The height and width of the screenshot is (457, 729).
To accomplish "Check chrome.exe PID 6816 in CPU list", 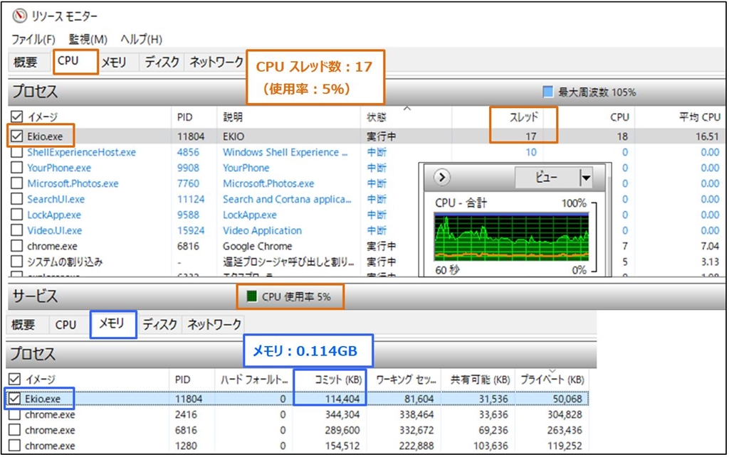I will pyautogui.click(x=17, y=246).
